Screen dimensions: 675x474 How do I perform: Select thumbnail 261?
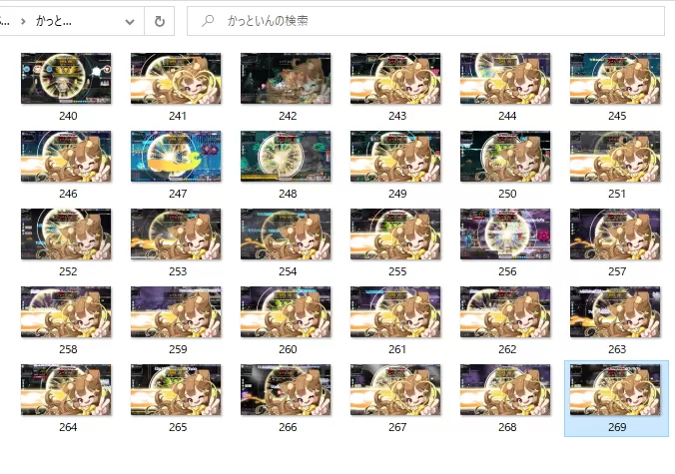[395, 311]
